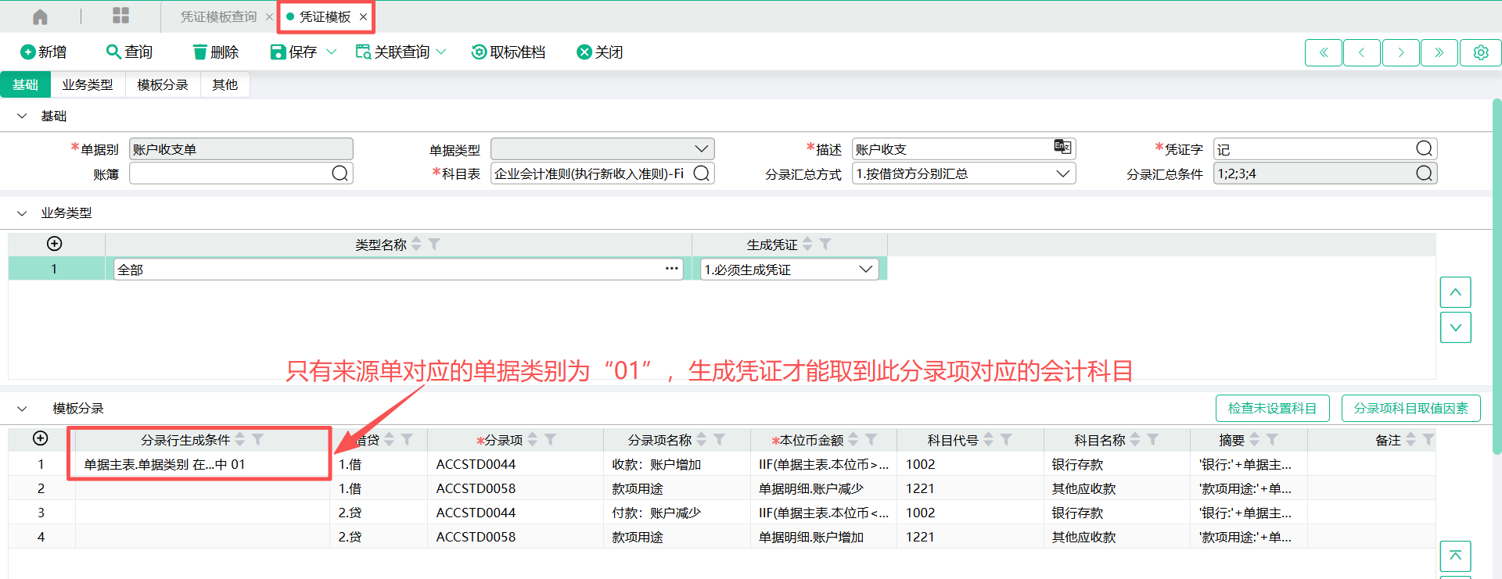Expand the 保存 dropdown arrow

click(332, 52)
